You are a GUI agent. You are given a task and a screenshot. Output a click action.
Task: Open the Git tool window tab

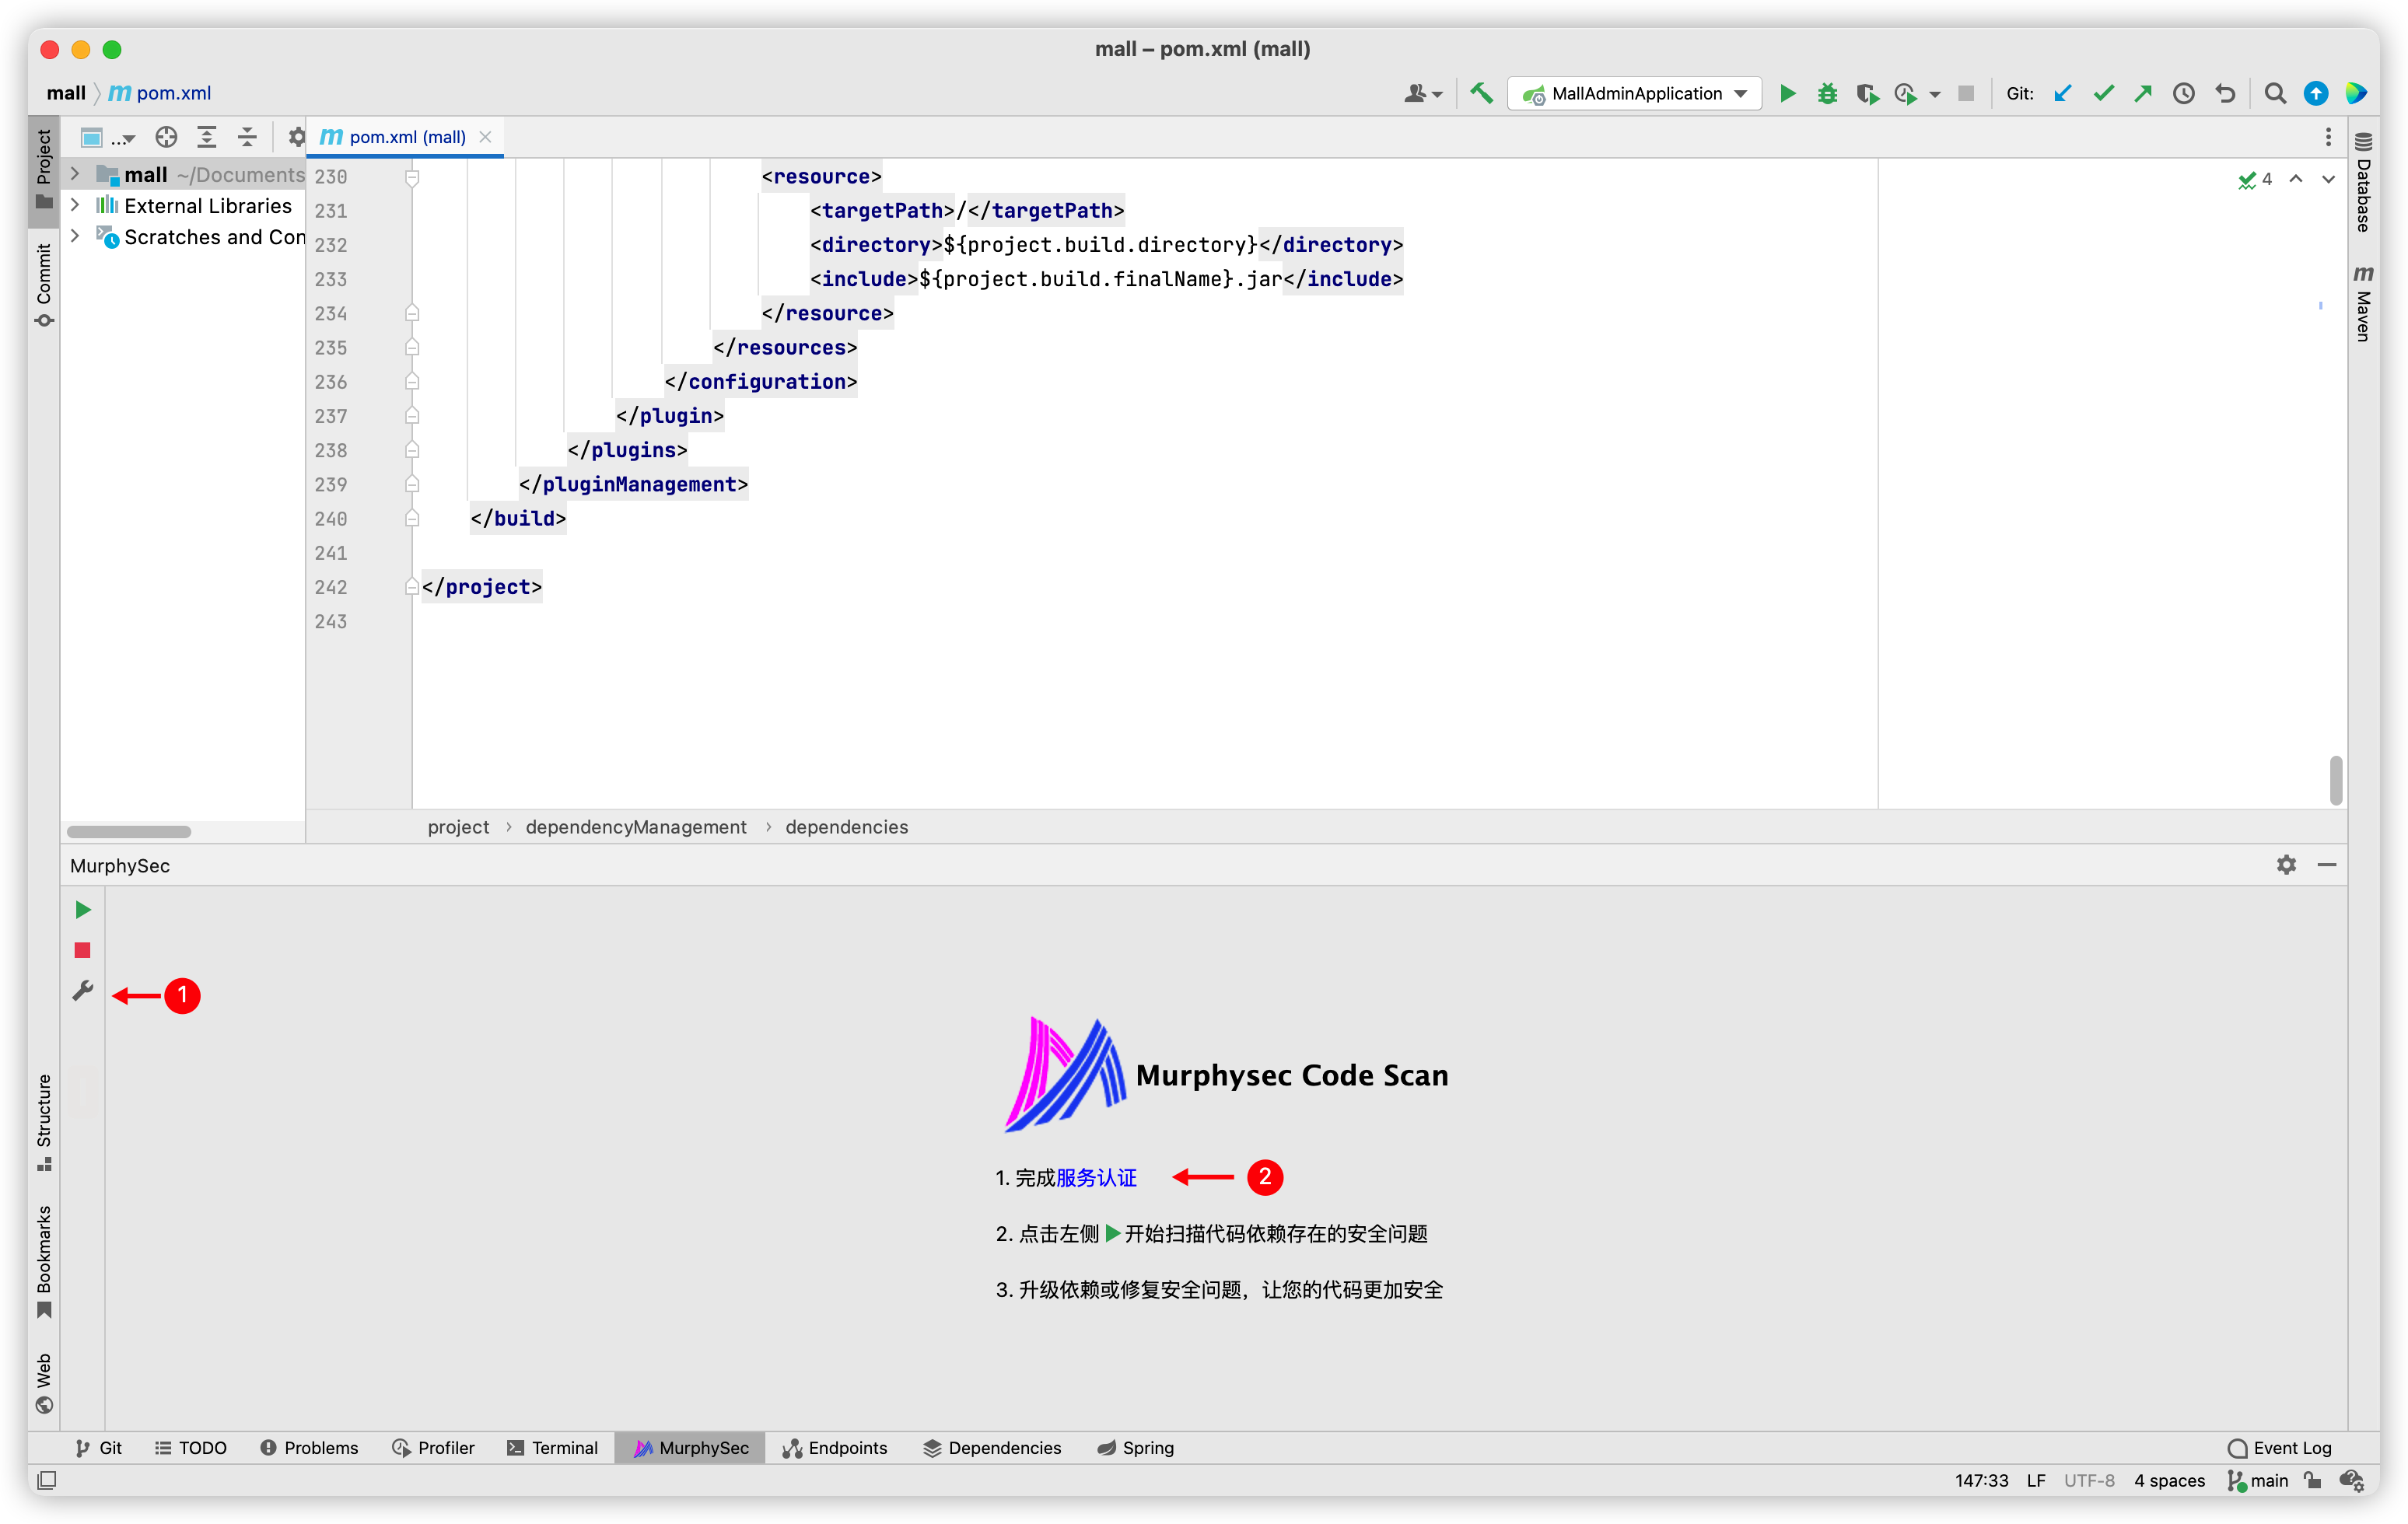[99, 1447]
